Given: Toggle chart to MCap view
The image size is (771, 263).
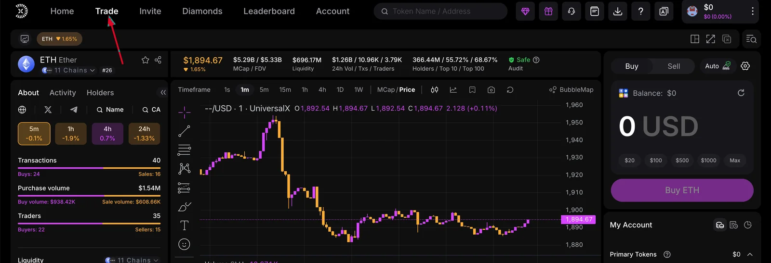Looking at the screenshot, I should [x=385, y=90].
